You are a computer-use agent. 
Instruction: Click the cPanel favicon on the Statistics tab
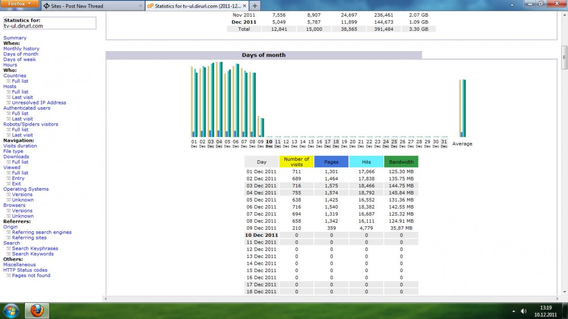coord(150,6)
